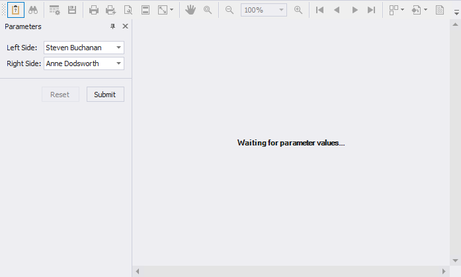
Task: Go to the next page
Action: (355, 10)
